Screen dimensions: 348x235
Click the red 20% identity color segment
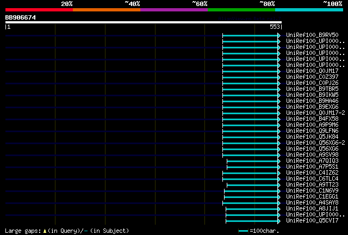click(39, 10)
